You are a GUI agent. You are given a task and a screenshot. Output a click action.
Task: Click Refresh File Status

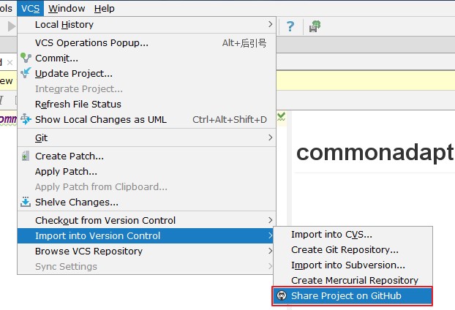(78, 104)
